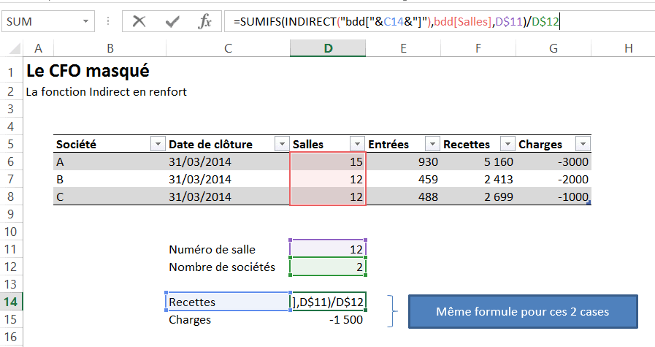This screenshot has height=347, width=655.
Task: Open the Date de clôture filter dropdown
Action: 281,145
